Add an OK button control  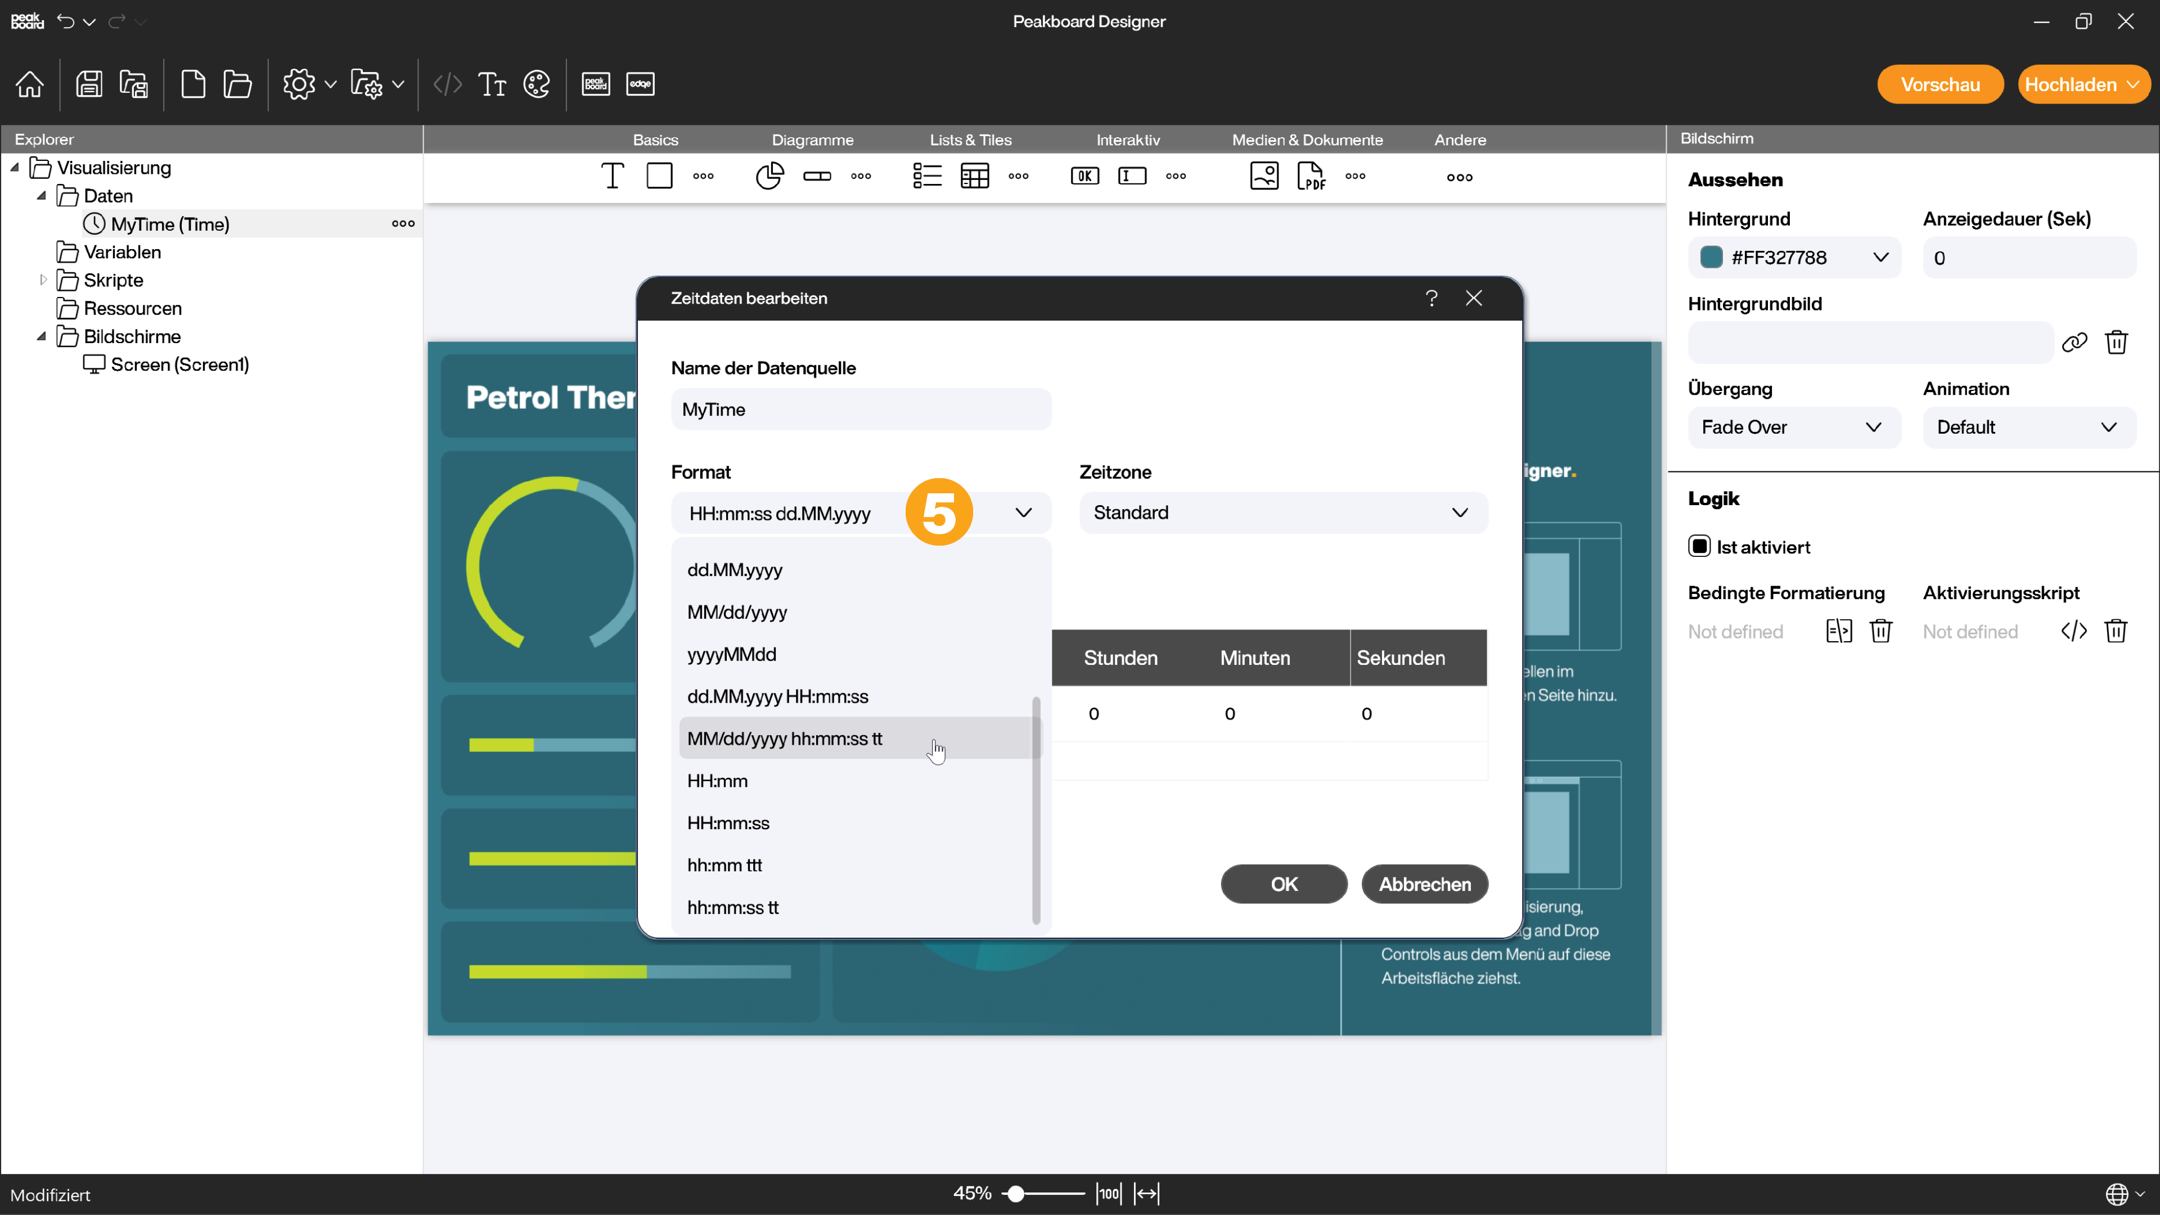pos(1085,176)
